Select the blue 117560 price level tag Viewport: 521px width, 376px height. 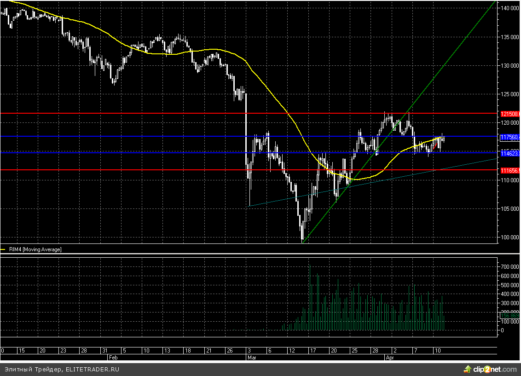[510, 137]
